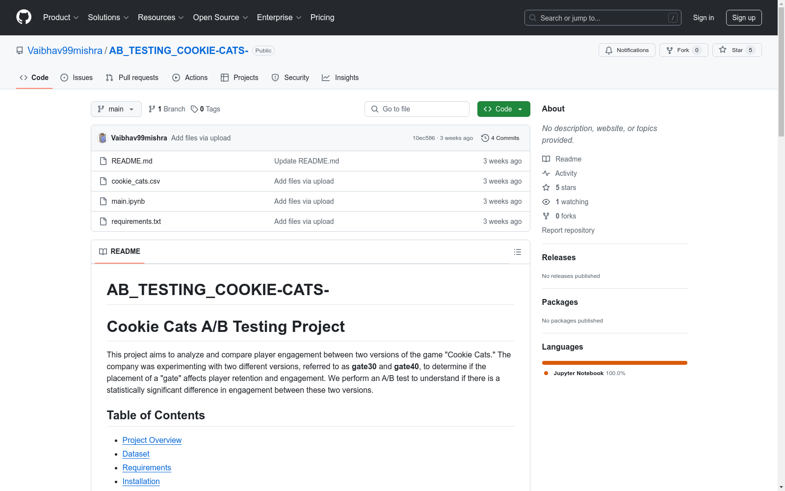This screenshot has height=491, width=785.
Task: Click the fork icon in Fork button
Action: [670, 50]
